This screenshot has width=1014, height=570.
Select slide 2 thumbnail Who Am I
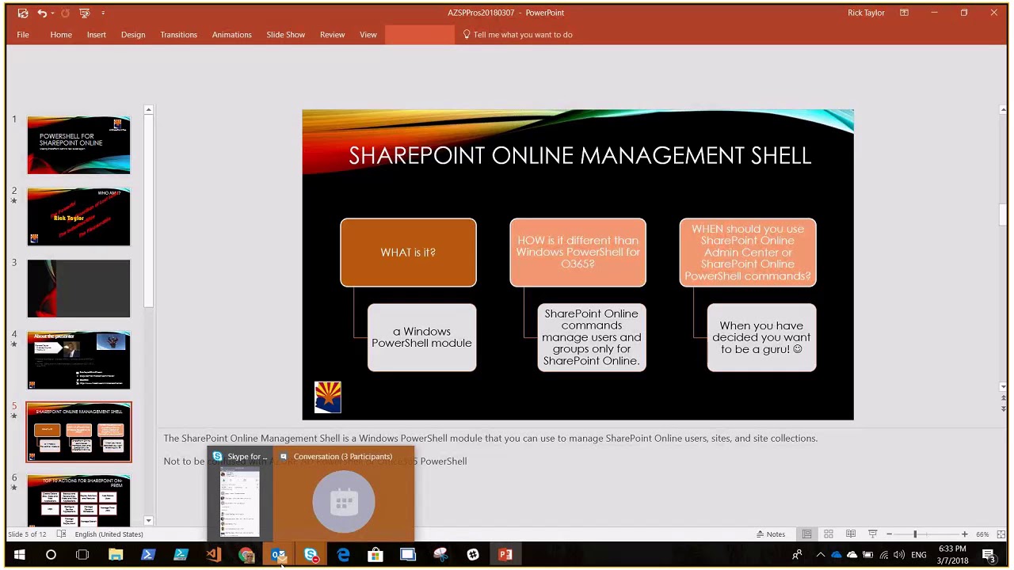click(x=78, y=217)
